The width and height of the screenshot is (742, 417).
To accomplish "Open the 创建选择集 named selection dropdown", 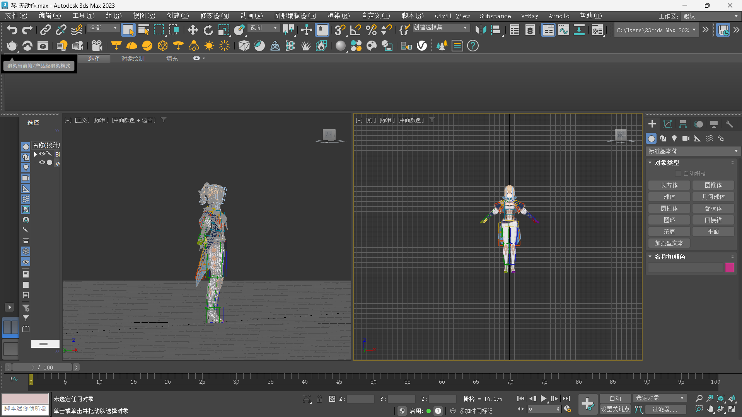I will 441,28.
